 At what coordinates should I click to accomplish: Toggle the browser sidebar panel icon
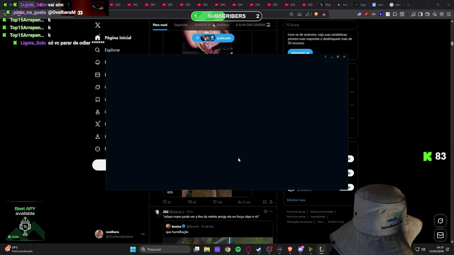click(420, 14)
